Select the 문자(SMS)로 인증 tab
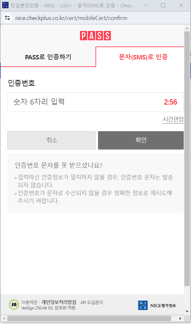The width and height of the screenshot is (191, 324). [x=143, y=57]
